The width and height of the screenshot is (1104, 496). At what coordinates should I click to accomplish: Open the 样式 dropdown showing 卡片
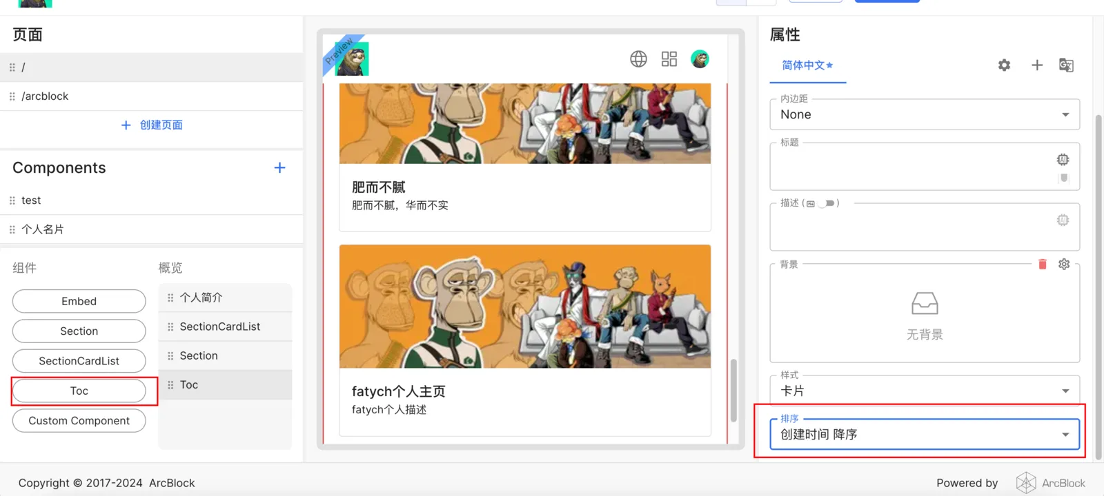coord(925,391)
